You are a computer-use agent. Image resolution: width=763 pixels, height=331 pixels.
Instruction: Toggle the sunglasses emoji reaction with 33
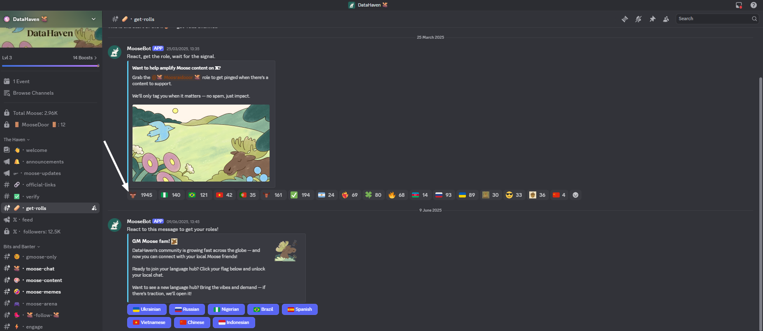[x=514, y=195]
